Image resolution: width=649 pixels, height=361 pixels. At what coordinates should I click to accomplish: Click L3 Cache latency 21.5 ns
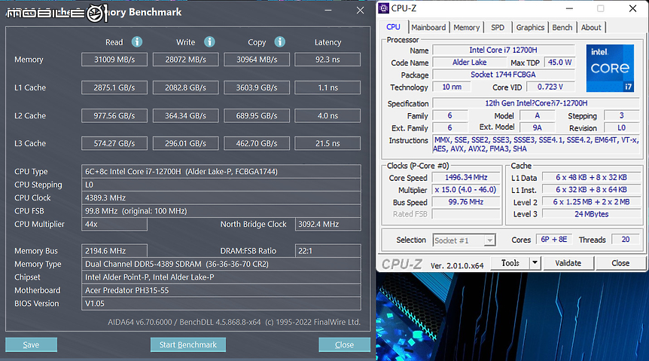tap(328, 143)
